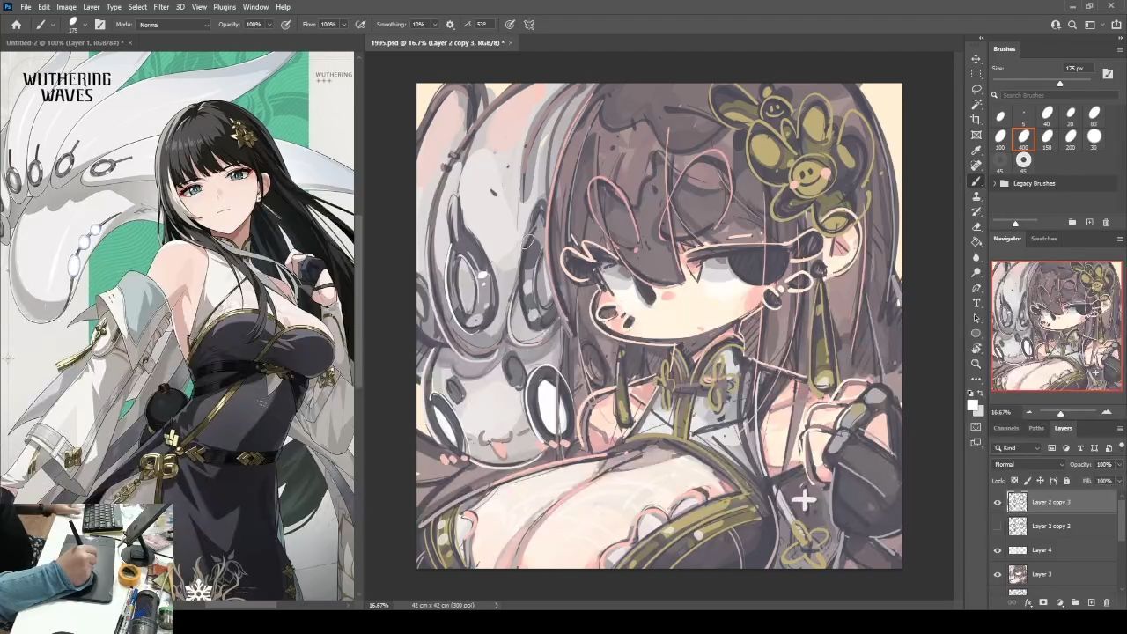Create new brush in Brushes panel

coord(1089,223)
